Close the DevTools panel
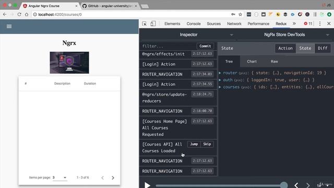Image resolution: width=334 pixels, height=188 pixels. 329,23
